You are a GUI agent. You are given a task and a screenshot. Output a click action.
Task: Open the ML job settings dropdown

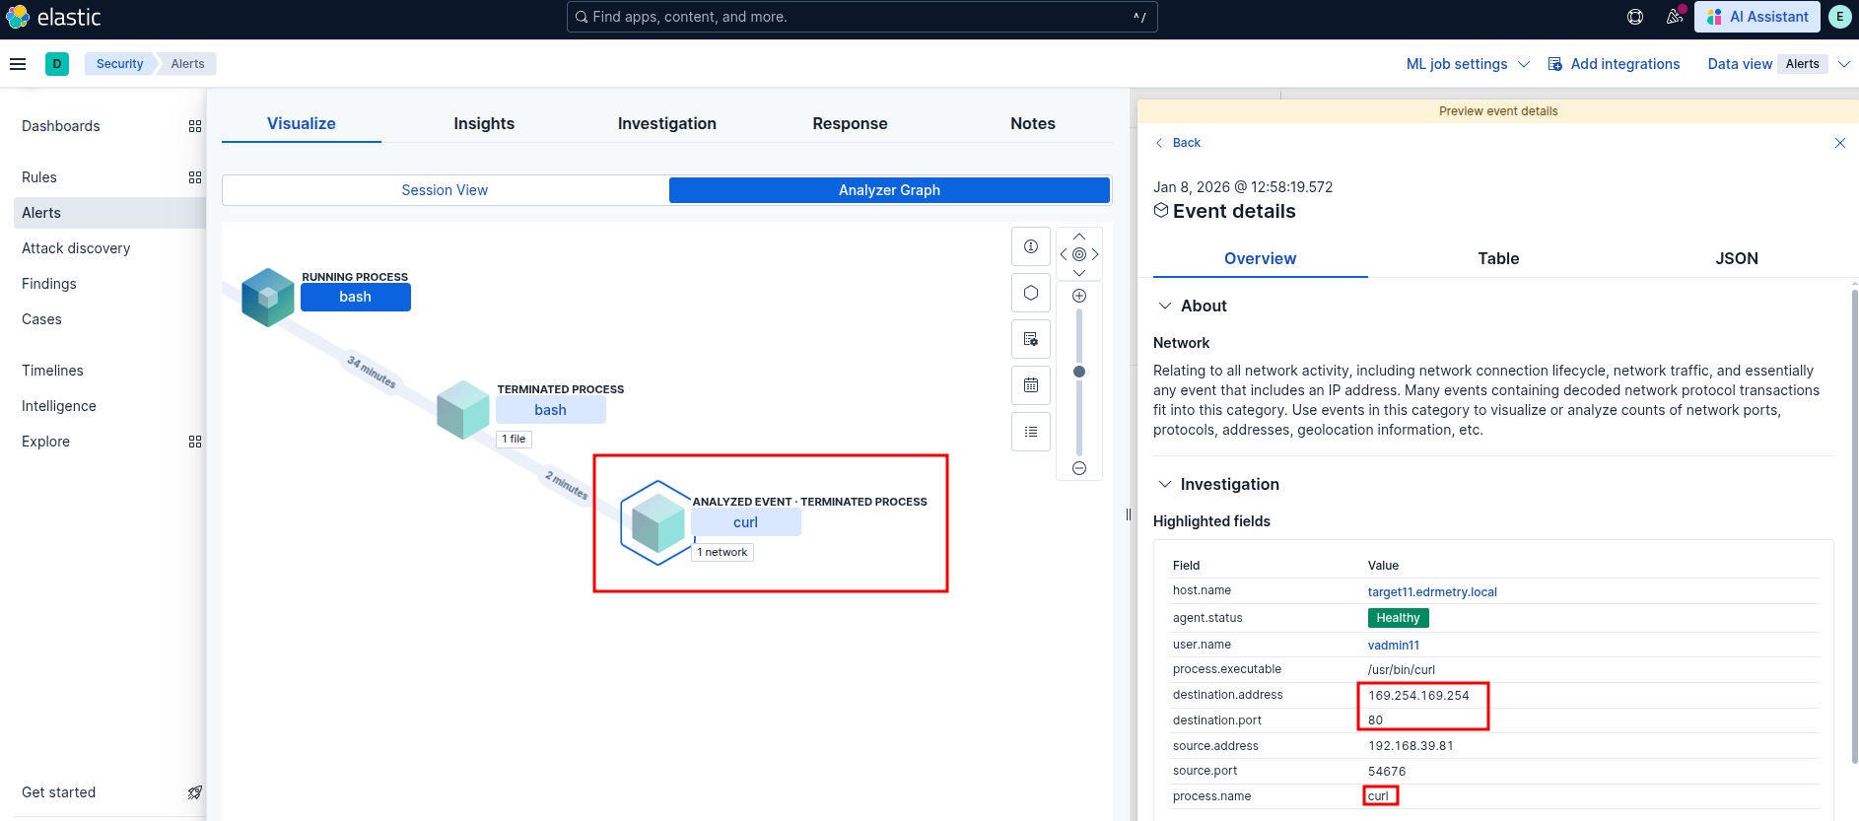click(1467, 64)
